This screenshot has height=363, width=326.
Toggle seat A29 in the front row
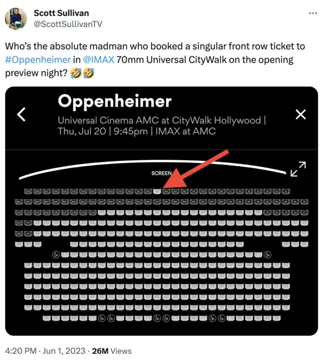point(28,191)
